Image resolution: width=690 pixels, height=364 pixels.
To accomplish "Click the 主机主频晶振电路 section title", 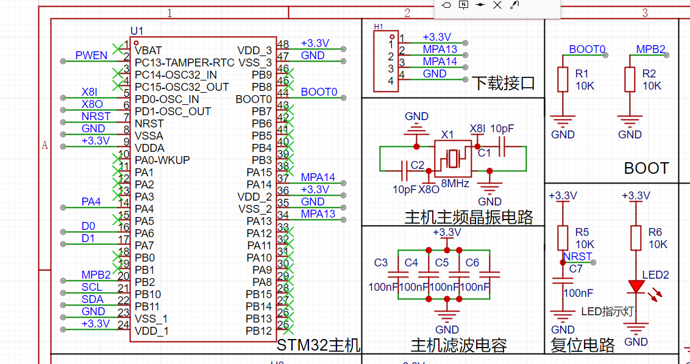I will click(x=469, y=217).
